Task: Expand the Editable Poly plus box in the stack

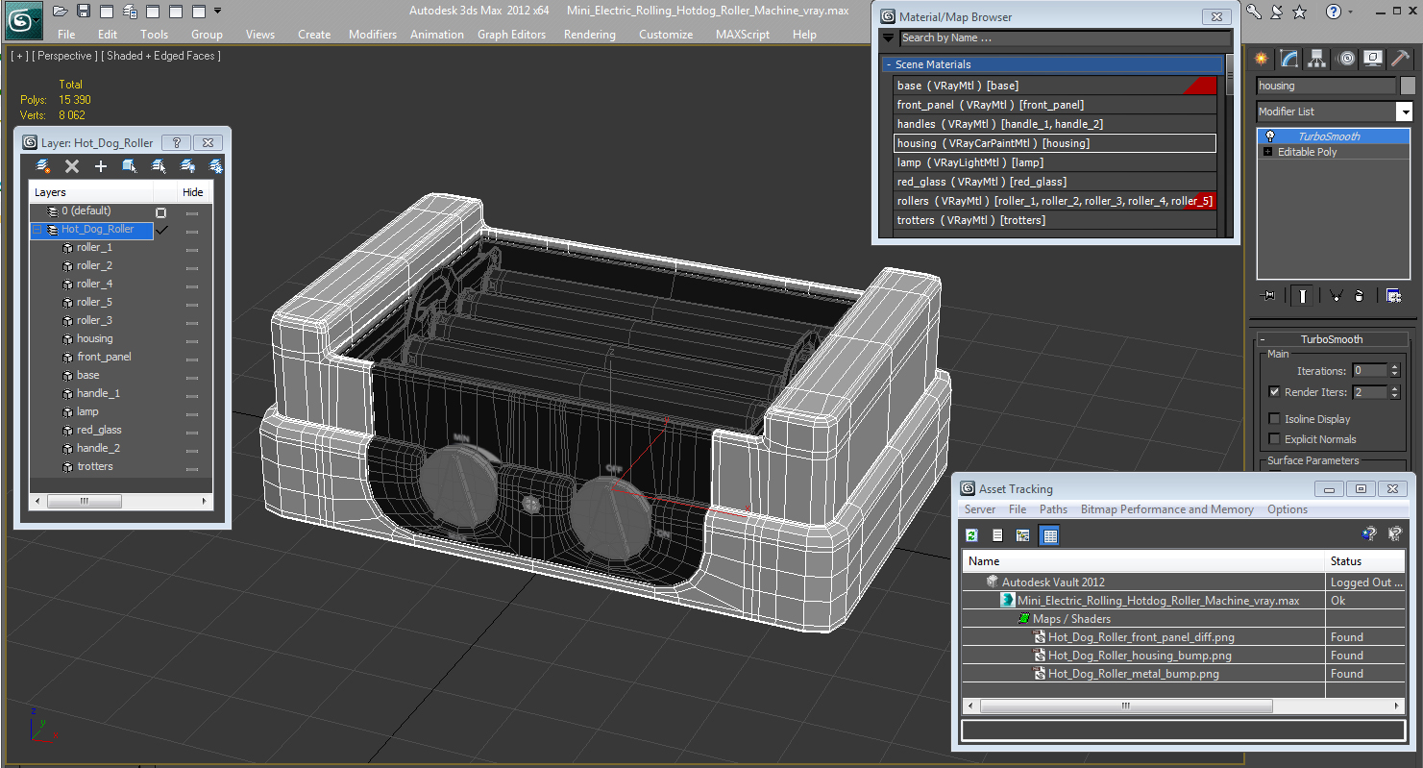Action: pyautogui.click(x=1268, y=152)
